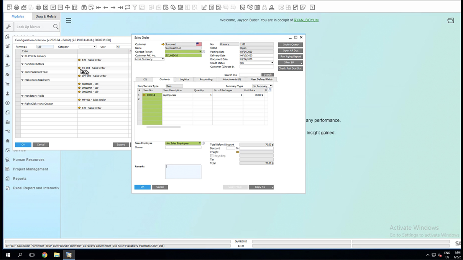This screenshot has height=260, width=463.
Task: Collapse the B1 Print & Delivery group
Action: 23,56
